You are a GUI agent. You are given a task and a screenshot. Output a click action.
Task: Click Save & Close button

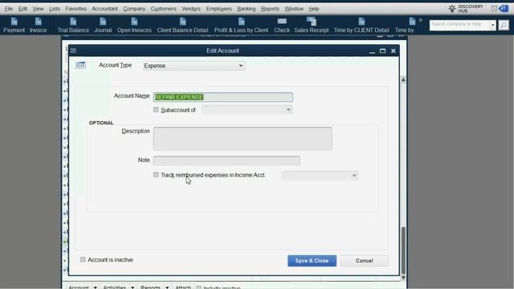click(x=312, y=261)
